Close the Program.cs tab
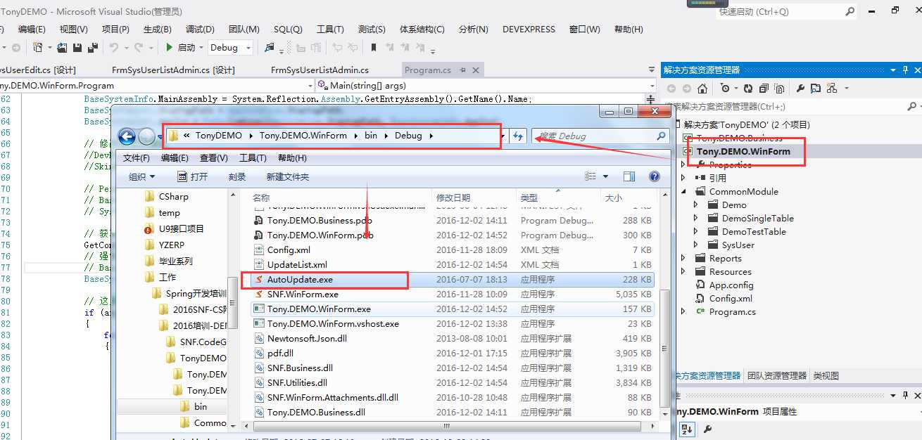Image resolution: width=922 pixels, height=440 pixels. [476, 70]
